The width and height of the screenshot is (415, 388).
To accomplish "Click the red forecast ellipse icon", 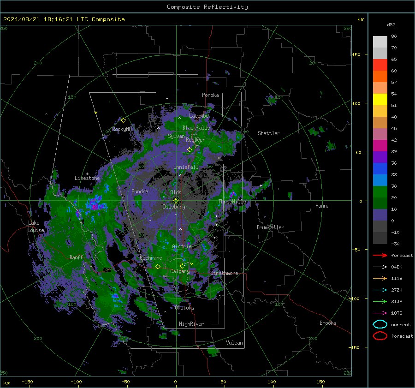I will [380, 336].
